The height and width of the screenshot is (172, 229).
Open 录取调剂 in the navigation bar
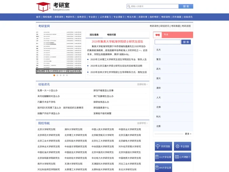[59, 17]
